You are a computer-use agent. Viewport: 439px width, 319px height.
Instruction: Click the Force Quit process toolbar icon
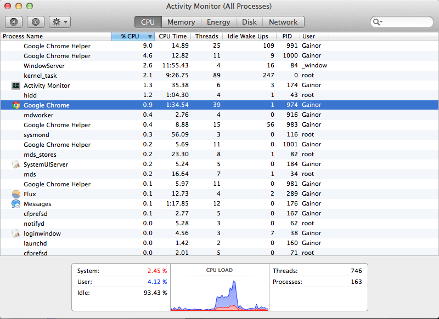(x=13, y=22)
